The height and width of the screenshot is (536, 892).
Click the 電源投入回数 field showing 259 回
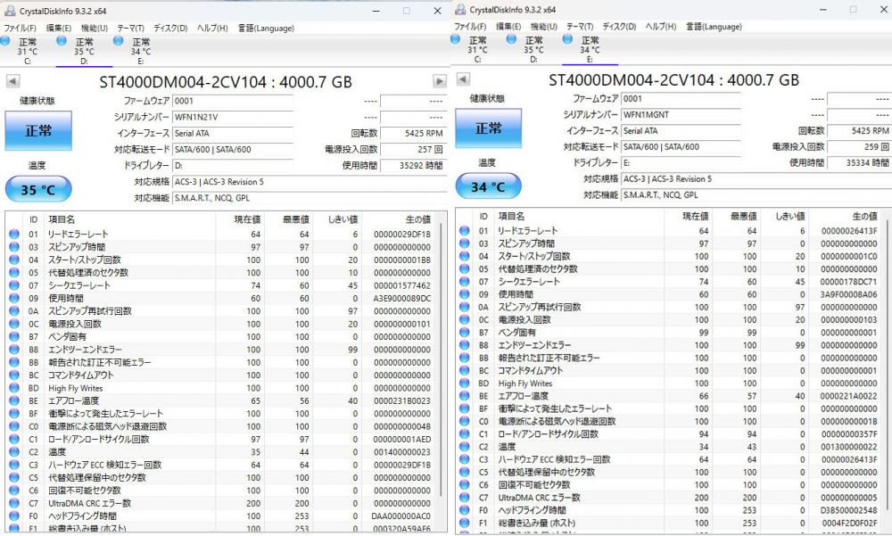pyautogui.click(x=858, y=147)
